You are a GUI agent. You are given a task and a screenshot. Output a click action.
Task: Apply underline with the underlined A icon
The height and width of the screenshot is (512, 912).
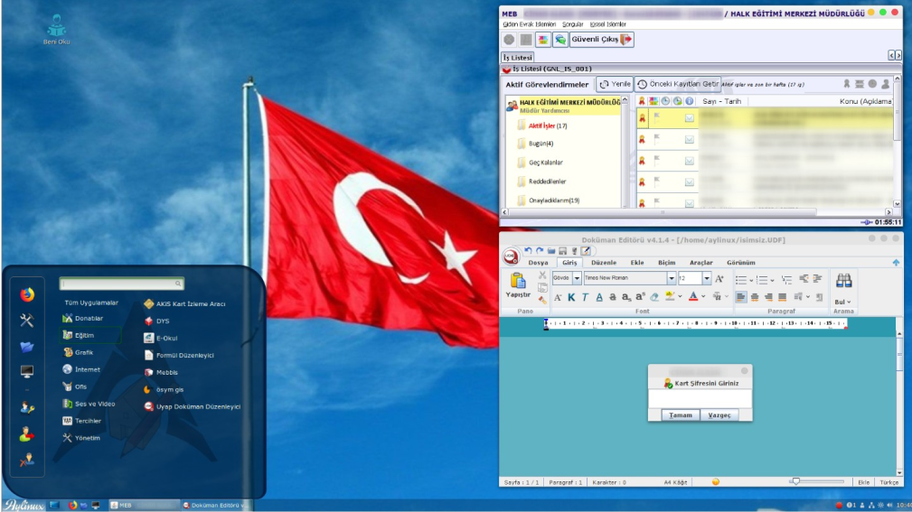click(599, 298)
